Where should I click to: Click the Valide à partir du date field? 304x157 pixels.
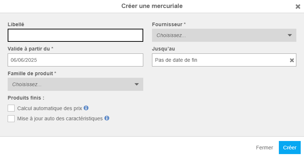[75, 60]
